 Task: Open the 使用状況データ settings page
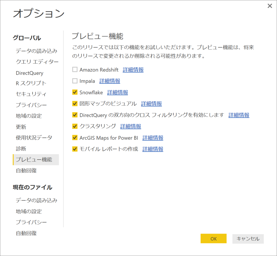34,138
